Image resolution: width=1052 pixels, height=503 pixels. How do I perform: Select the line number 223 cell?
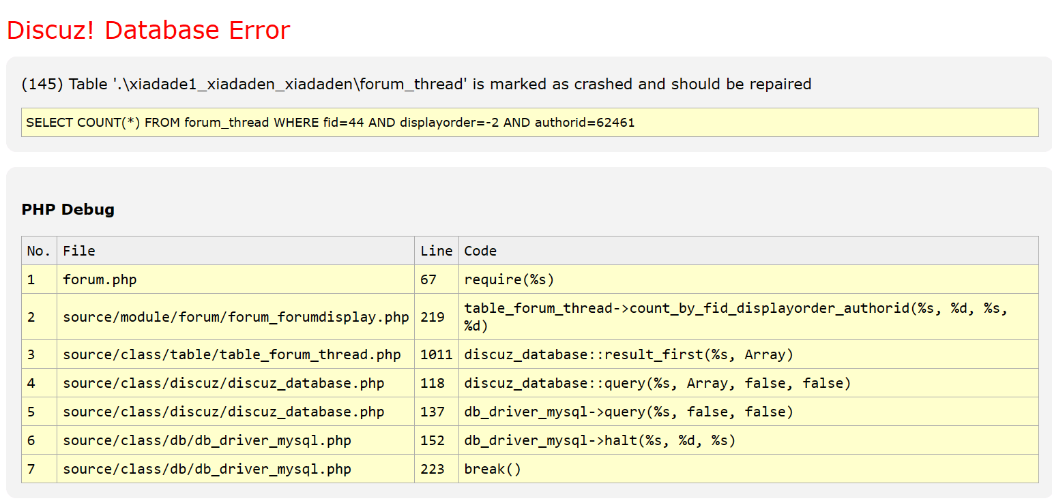(437, 469)
